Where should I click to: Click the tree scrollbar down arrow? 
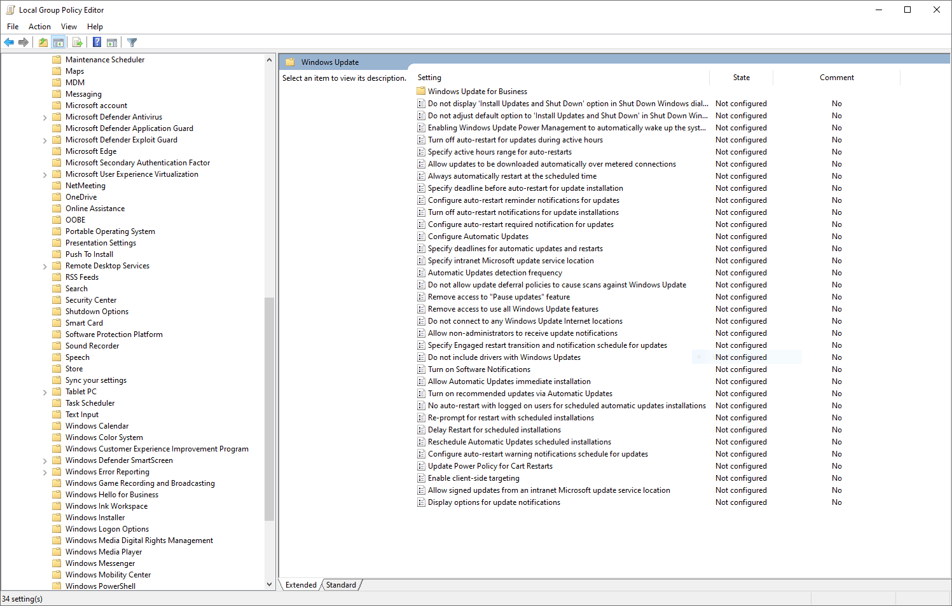(269, 584)
